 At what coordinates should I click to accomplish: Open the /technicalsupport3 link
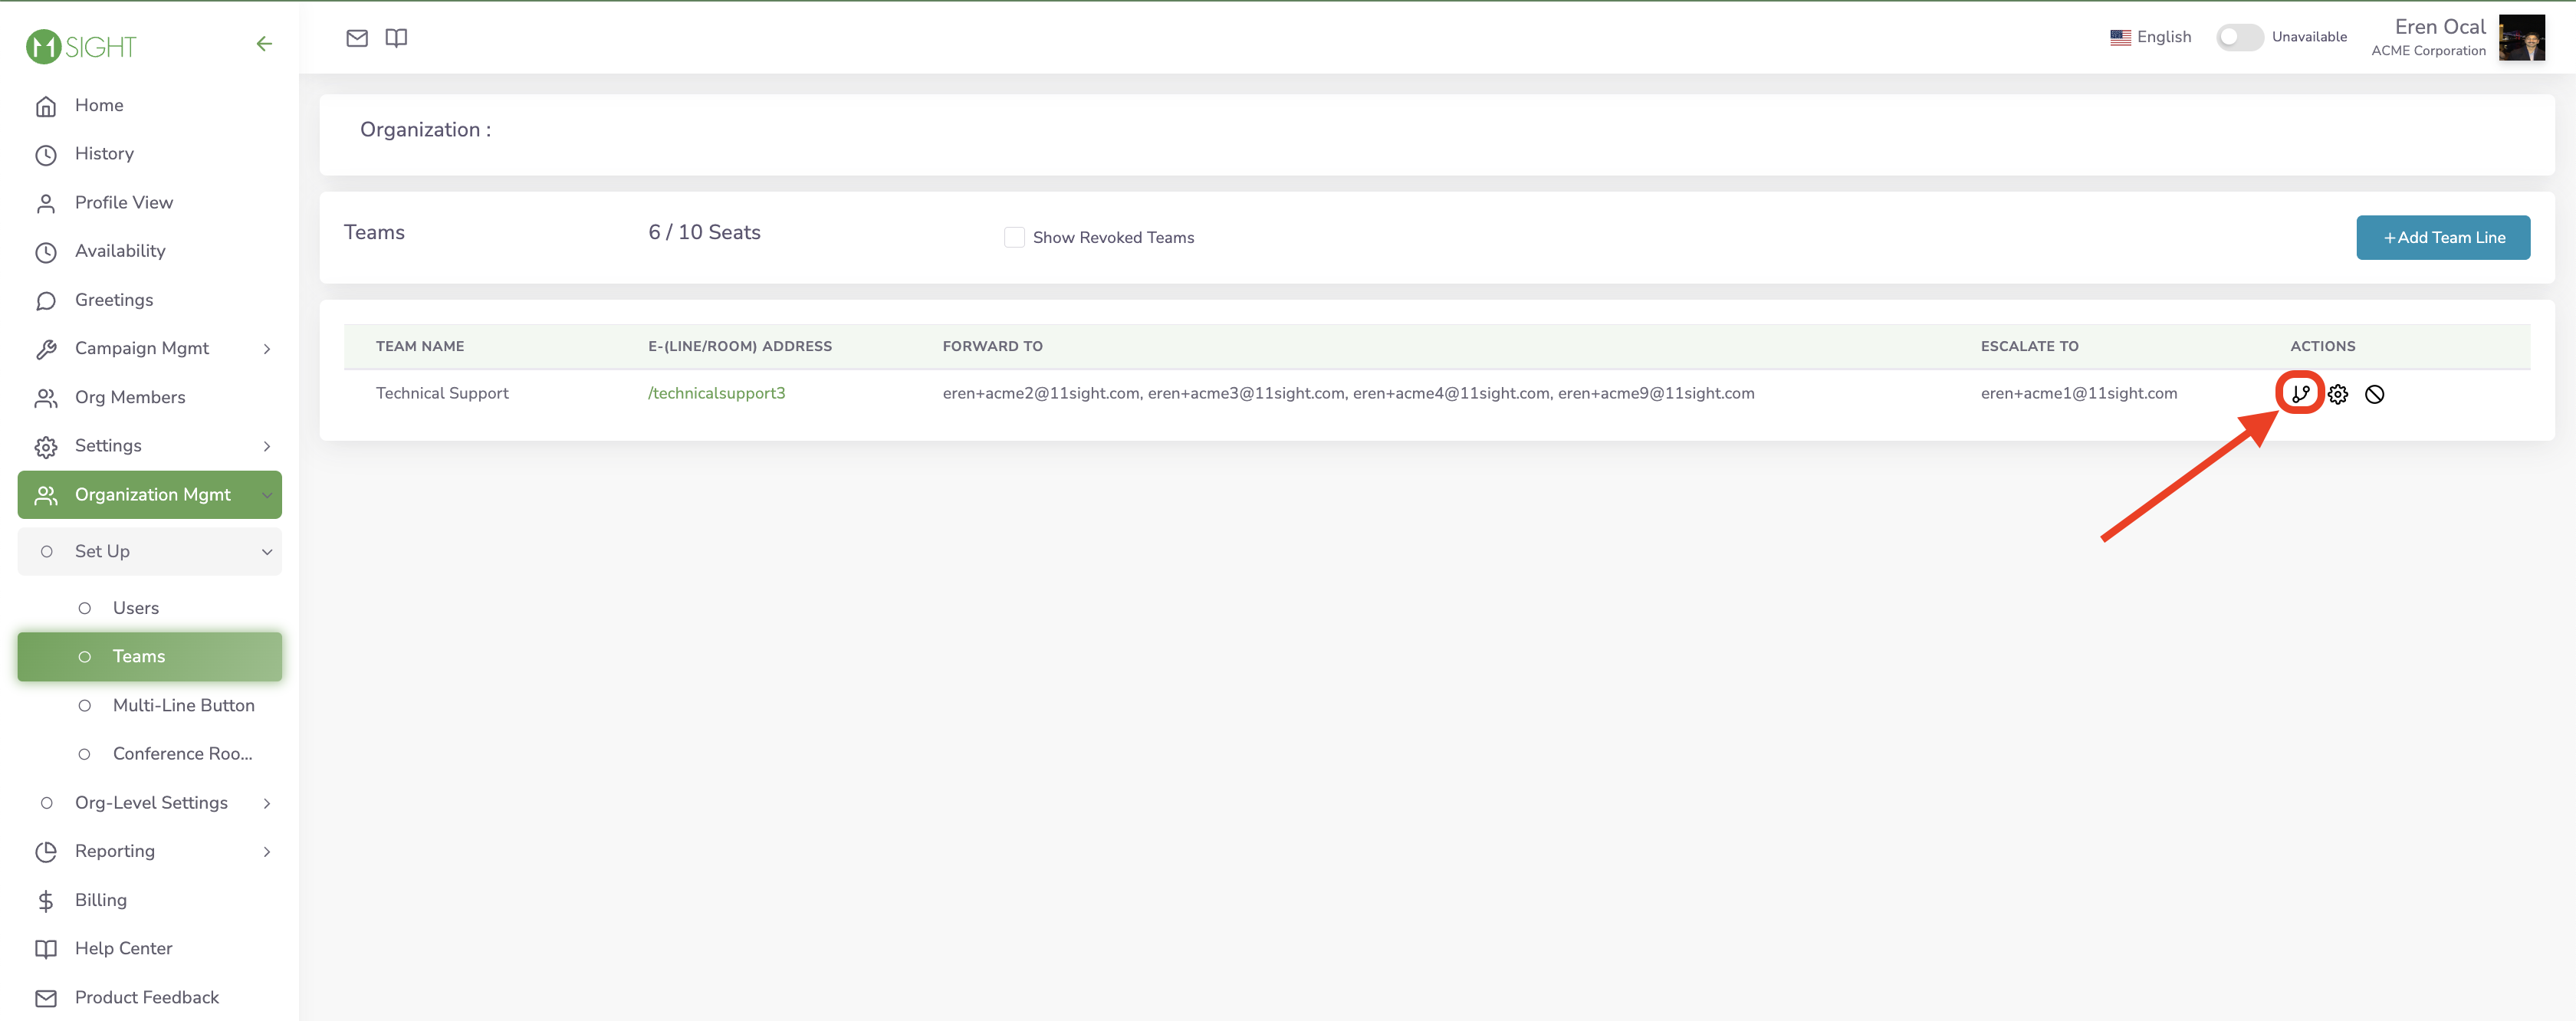[717, 393]
